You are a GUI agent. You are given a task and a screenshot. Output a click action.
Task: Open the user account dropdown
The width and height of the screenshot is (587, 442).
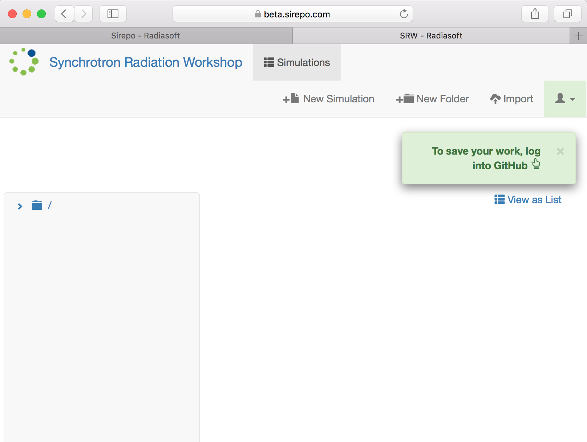tap(564, 99)
